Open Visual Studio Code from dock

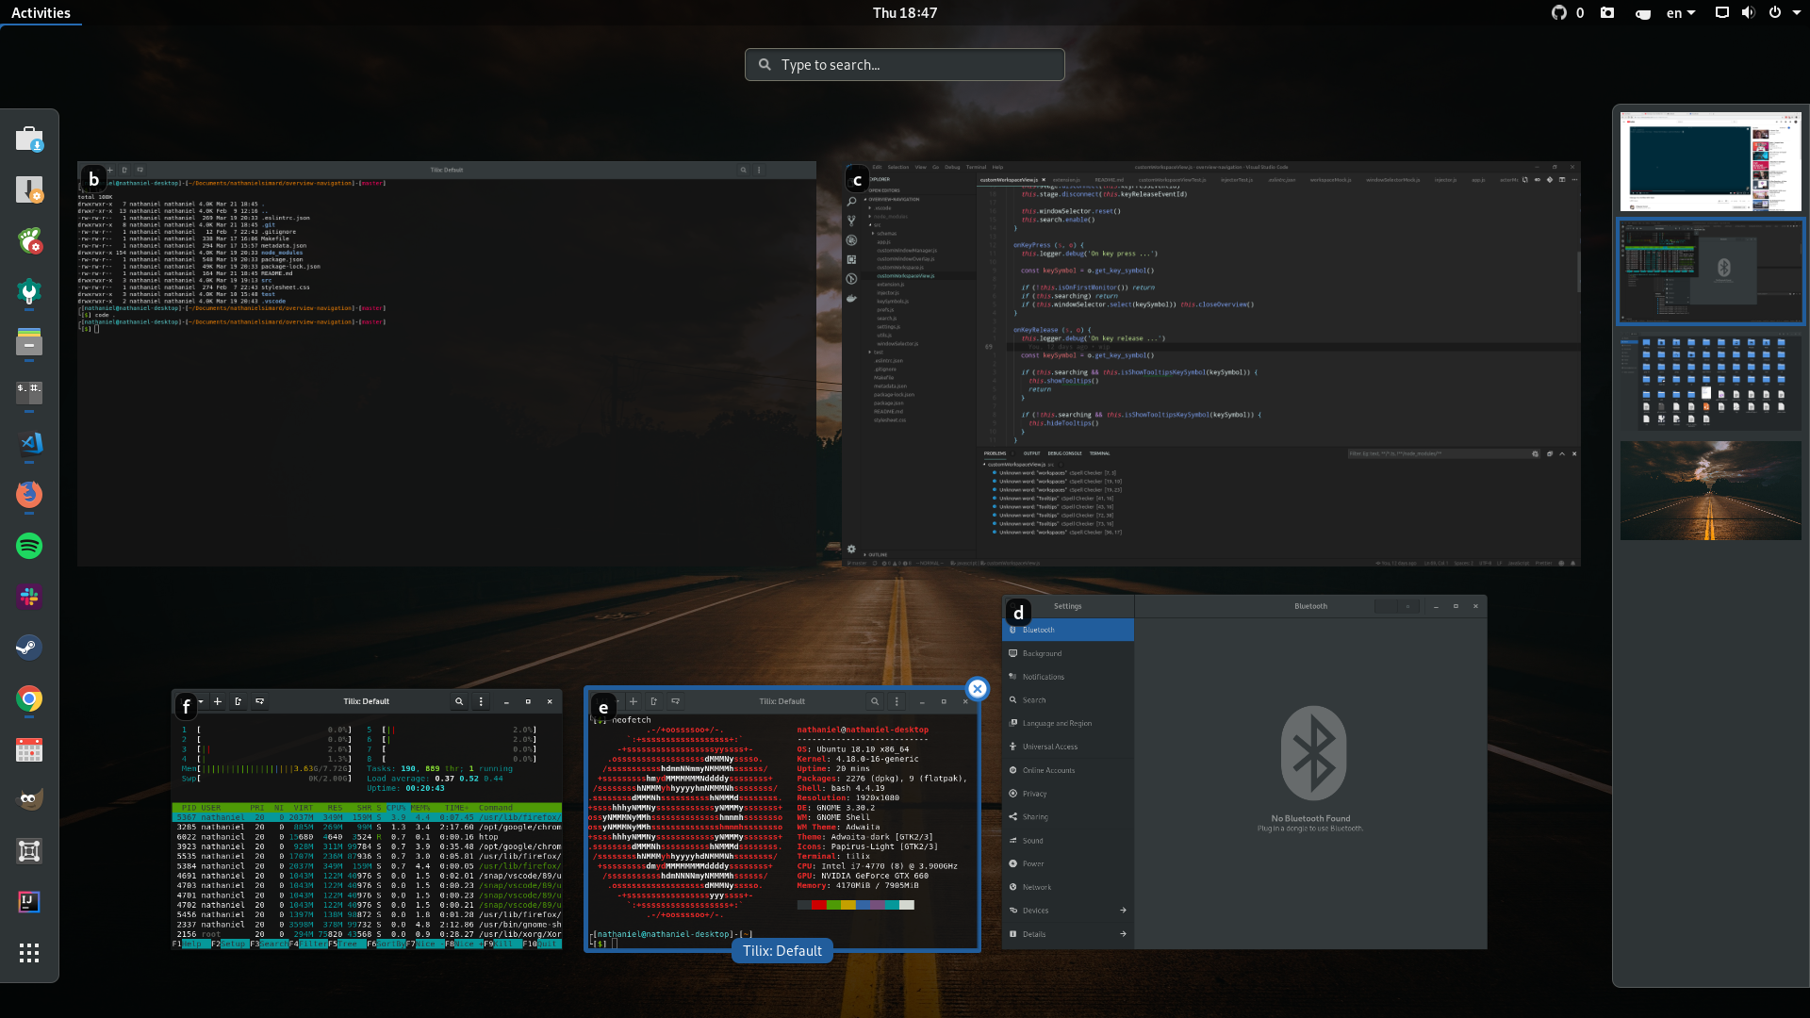coord(29,444)
